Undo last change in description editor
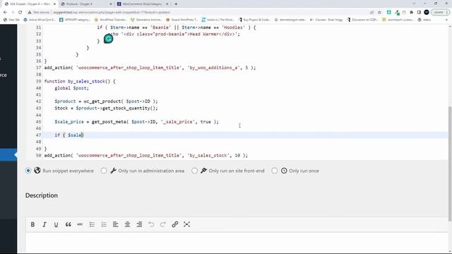Image resolution: width=452 pixels, height=254 pixels. (x=151, y=224)
